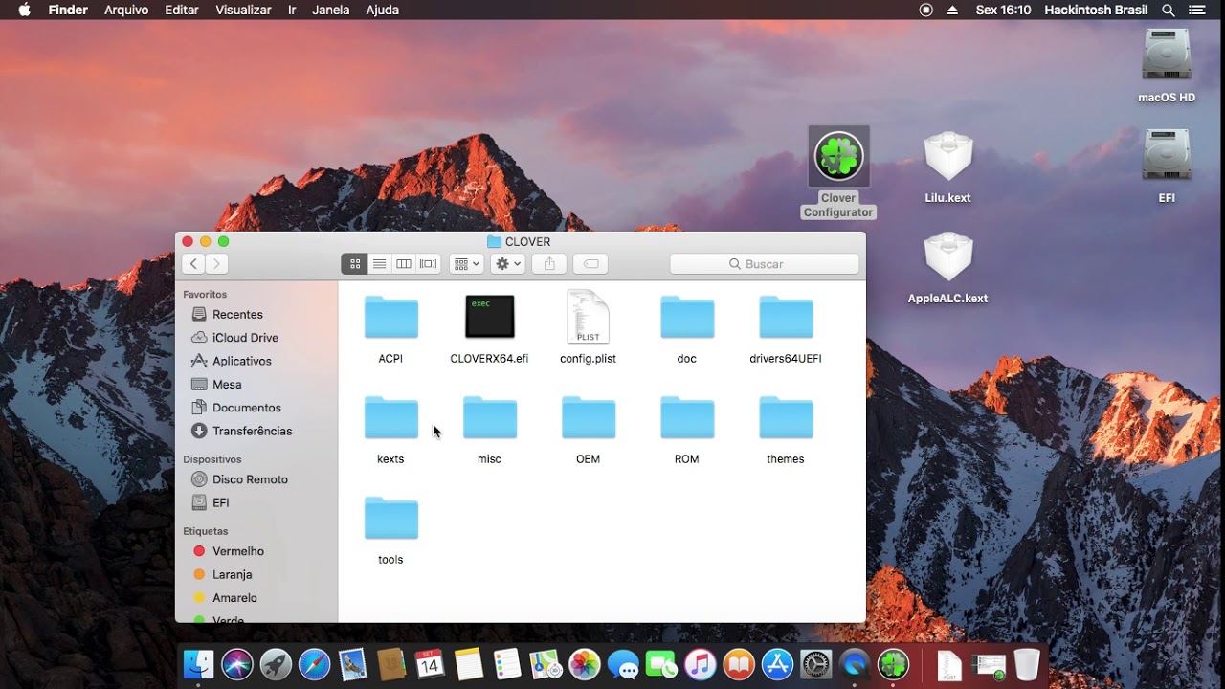The width and height of the screenshot is (1225, 689).
Task: Click the Edit Tags toolbar button
Action: click(x=590, y=263)
